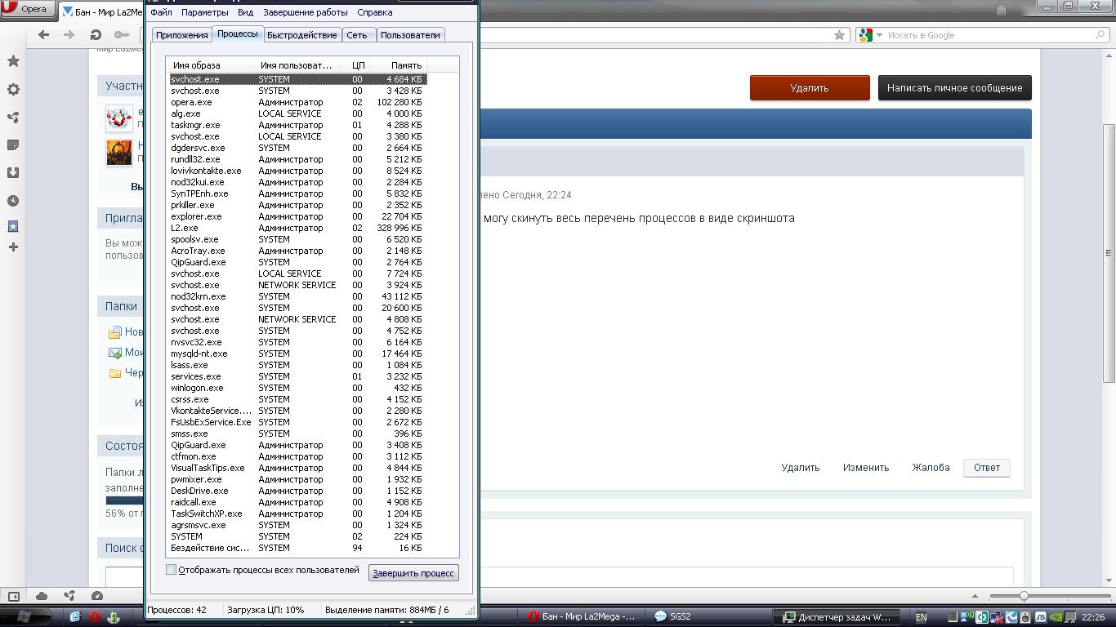
Task: Go back in the Opera browser
Action: click(44, 35)
